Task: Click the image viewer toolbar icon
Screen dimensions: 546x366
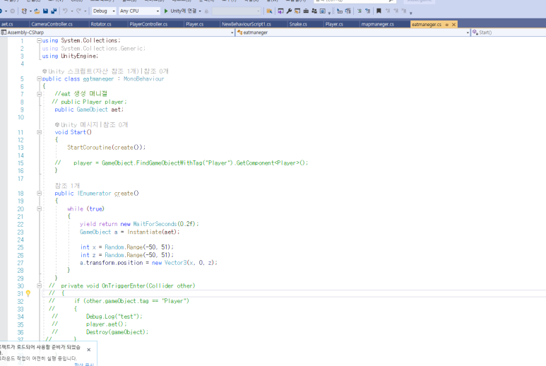Action: pyautogui.click(x=323, y=11)
